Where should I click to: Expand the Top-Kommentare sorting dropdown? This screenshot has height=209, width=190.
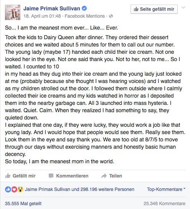pos(166,189)
